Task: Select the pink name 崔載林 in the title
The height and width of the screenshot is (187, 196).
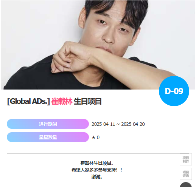Action: point(62,102)
